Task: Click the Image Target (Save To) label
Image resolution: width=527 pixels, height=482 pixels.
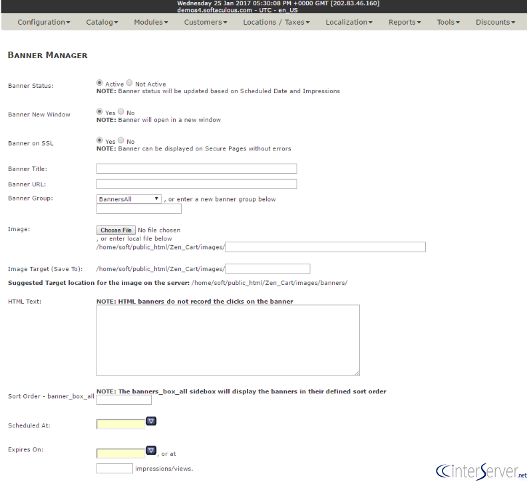Action: coord(45,269)
